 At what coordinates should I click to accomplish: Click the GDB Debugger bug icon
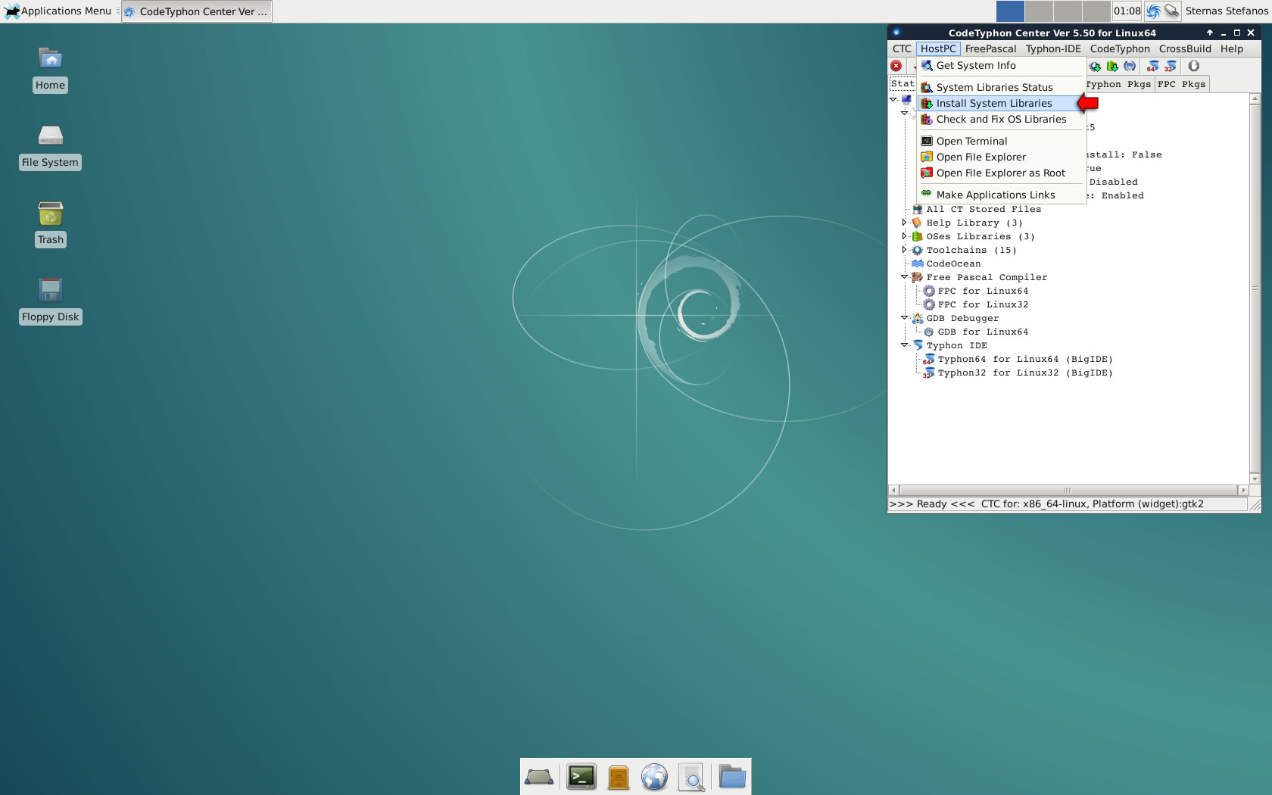917,318
